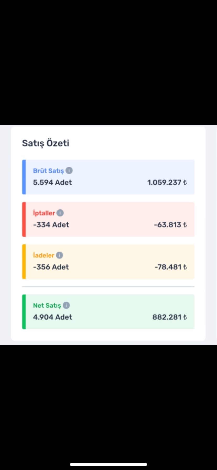The height and width of the screenshot is (470, 217).
Task: Select the Net Satış label
Action: (x=47, y=306)
